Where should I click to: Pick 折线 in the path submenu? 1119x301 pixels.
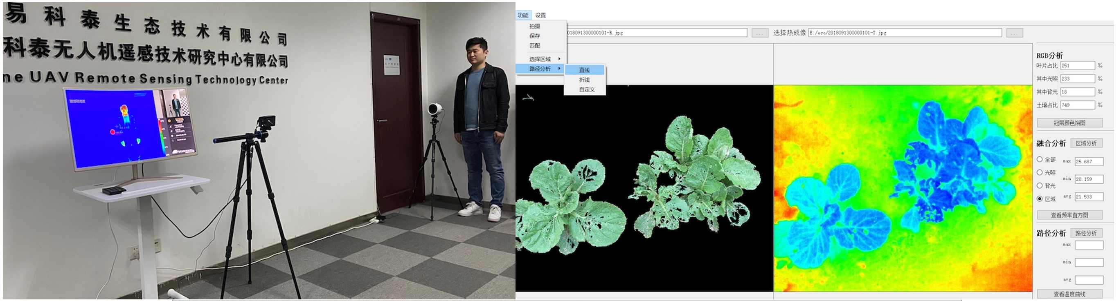[584, 80]
